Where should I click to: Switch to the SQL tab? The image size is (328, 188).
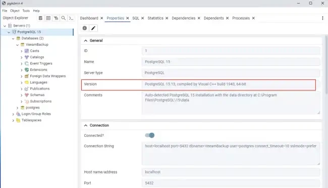[136, 18]
